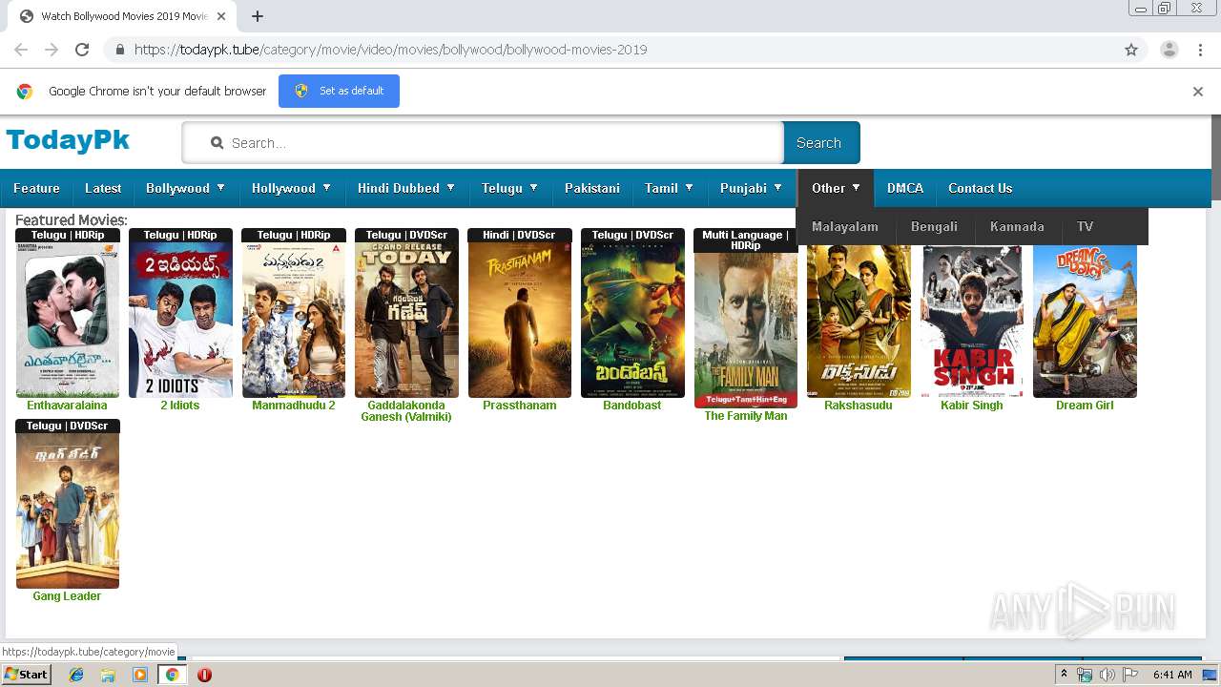Image resolution: width=1221 pixels, height=687 pixels.
Task: Click the TodayPk logo
Action: click(68, 140)
